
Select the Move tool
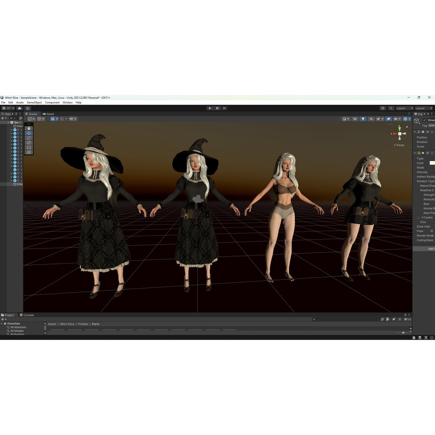[x=29, y=133]
